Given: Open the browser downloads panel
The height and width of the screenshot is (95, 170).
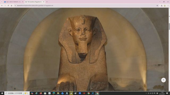Looking at the screenshot, I should click(x=162, y=6).
